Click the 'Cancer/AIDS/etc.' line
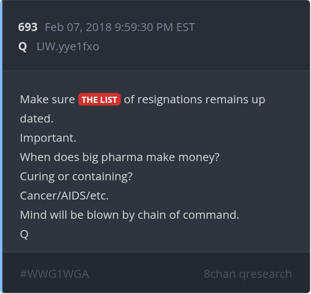This screenshot has height=294, width=311. [x=64, y=196]
